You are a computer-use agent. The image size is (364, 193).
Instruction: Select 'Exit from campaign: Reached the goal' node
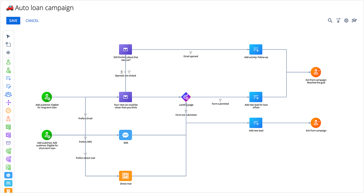pos(316,72)
